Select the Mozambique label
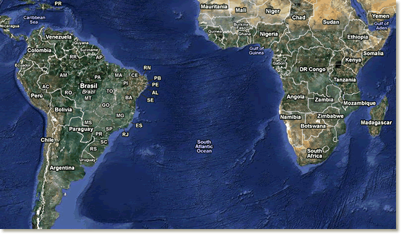The height and width of the screenshot is (234, 401). 360,103
